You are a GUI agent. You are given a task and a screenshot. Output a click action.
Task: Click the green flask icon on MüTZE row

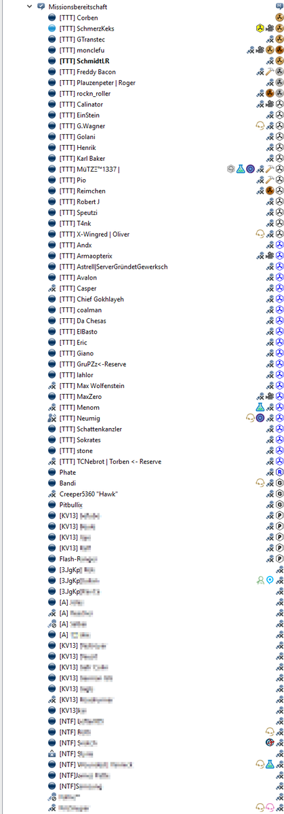click(241, 170)
